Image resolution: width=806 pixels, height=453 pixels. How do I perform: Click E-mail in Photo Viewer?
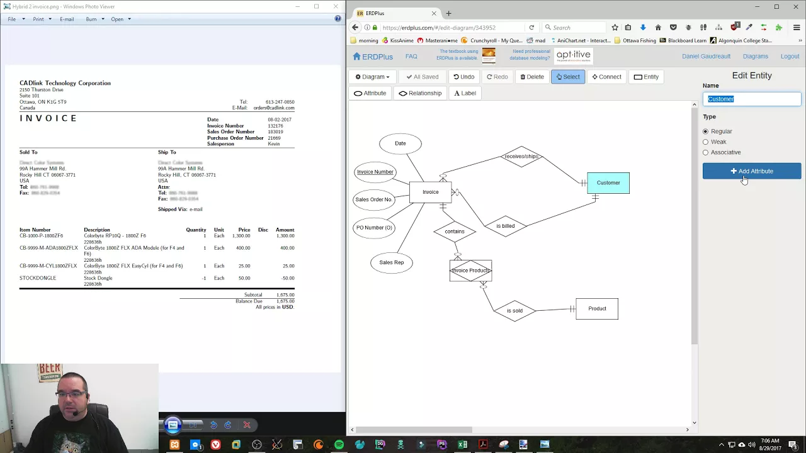click(x=67, y=20)
